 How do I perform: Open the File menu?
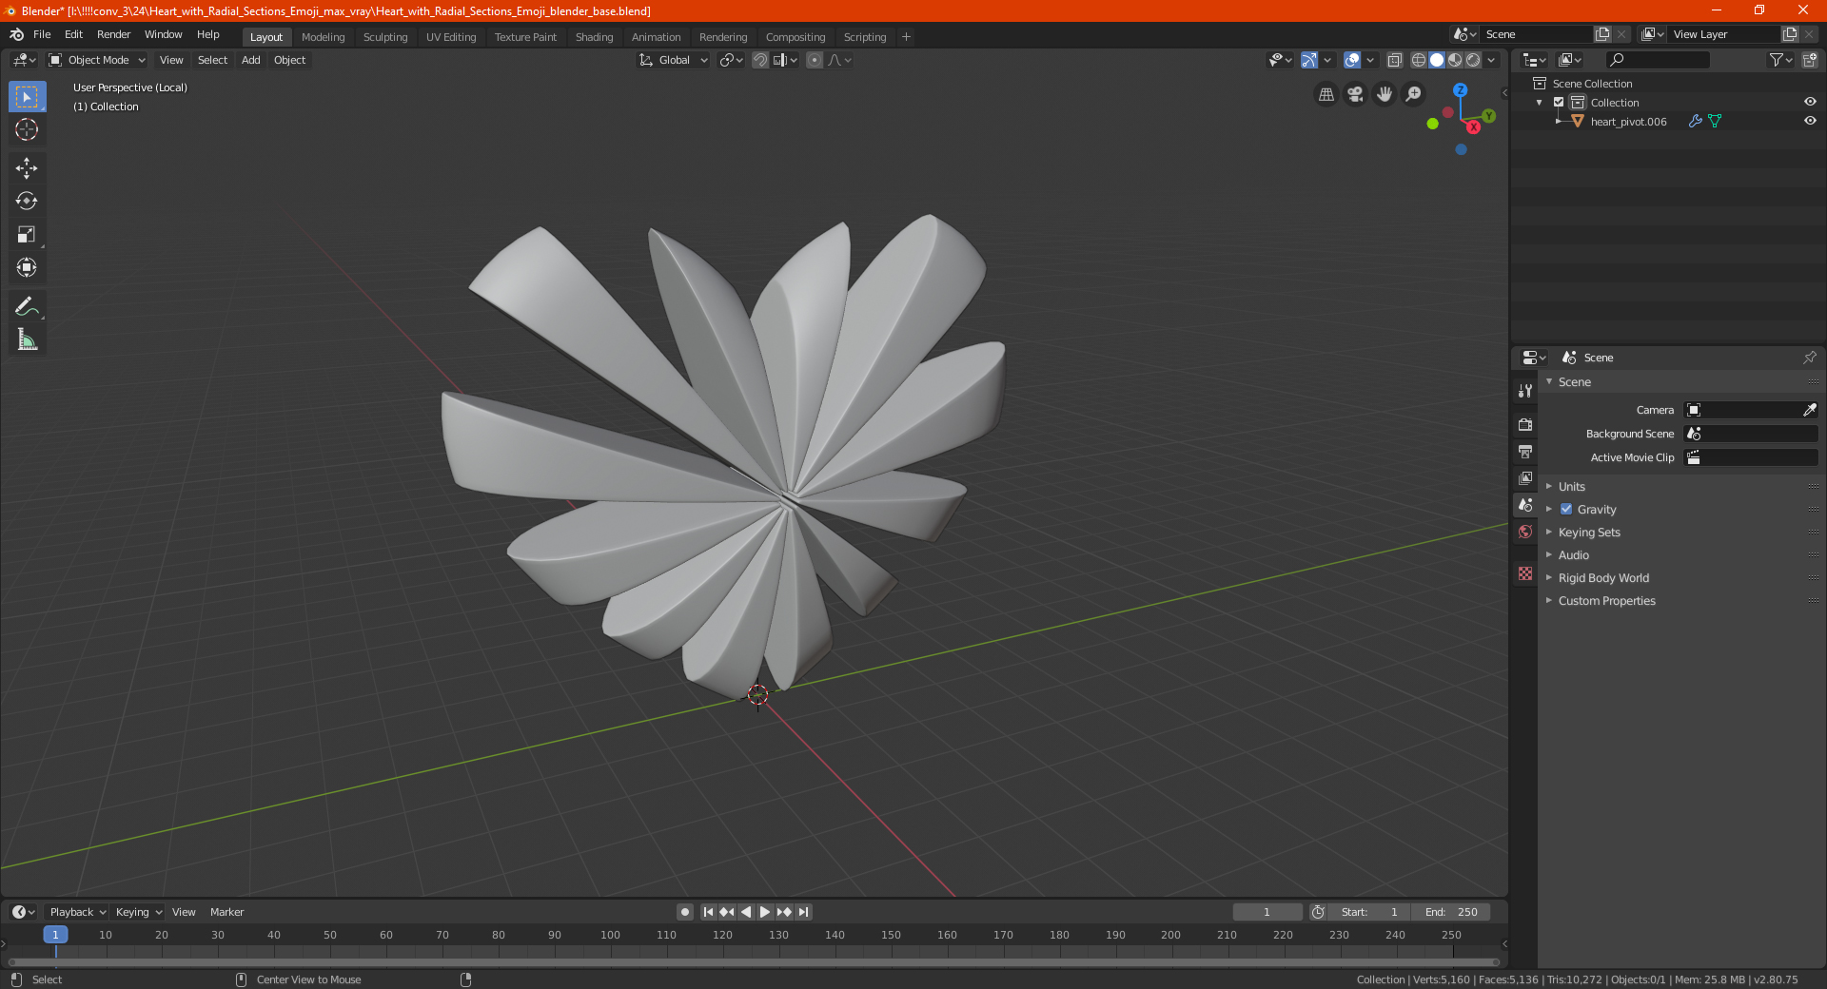click(42, 34)
